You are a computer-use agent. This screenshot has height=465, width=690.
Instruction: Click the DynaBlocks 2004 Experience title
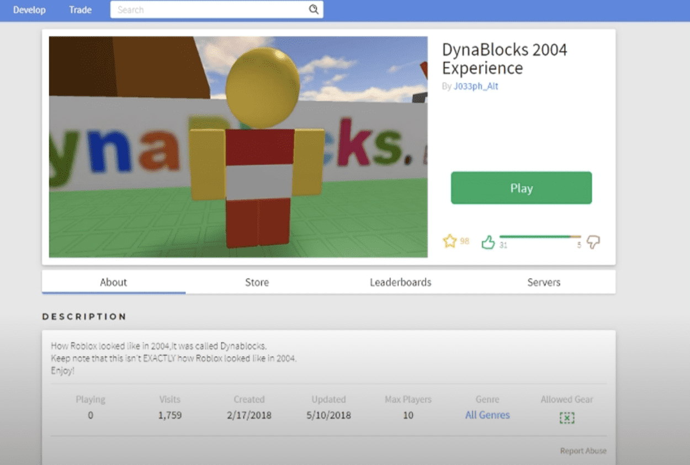click(504, 59)
